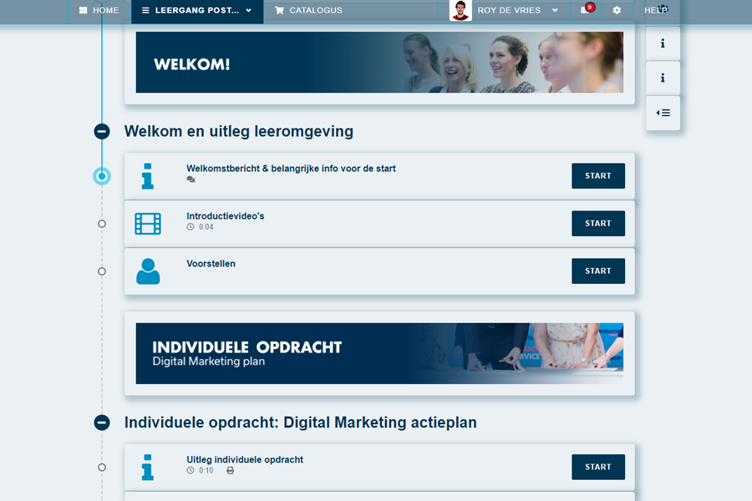The height and width of the screenshot is (501, 752).
Task: Click the clock icon showing 0:04
Action: (191, 227)
